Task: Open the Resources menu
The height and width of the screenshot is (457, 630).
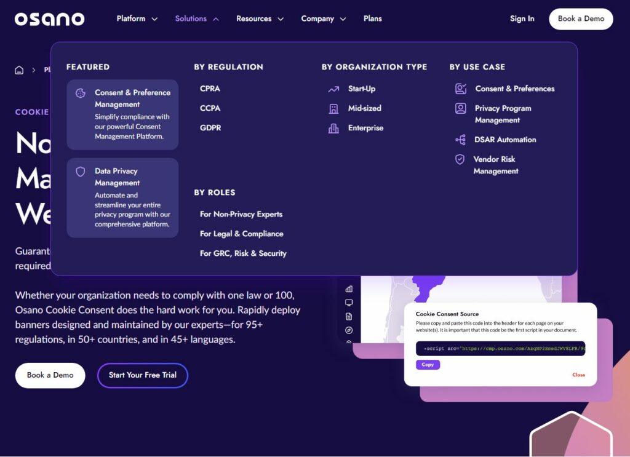Action: click(x=254, y=18)
